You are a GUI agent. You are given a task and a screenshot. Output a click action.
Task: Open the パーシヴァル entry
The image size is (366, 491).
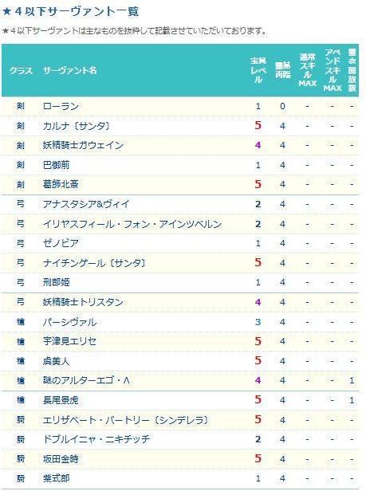69,322
